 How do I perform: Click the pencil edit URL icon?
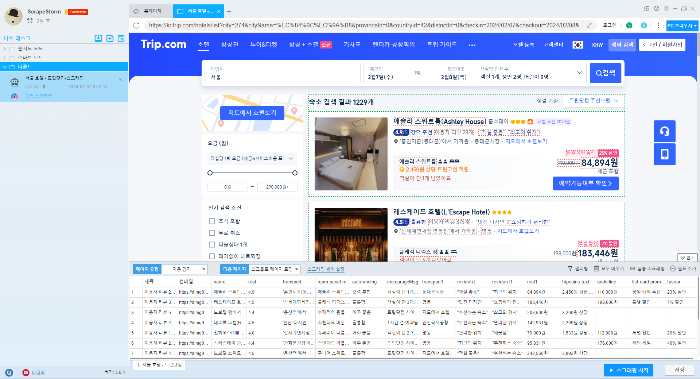[x=590, y=26]
